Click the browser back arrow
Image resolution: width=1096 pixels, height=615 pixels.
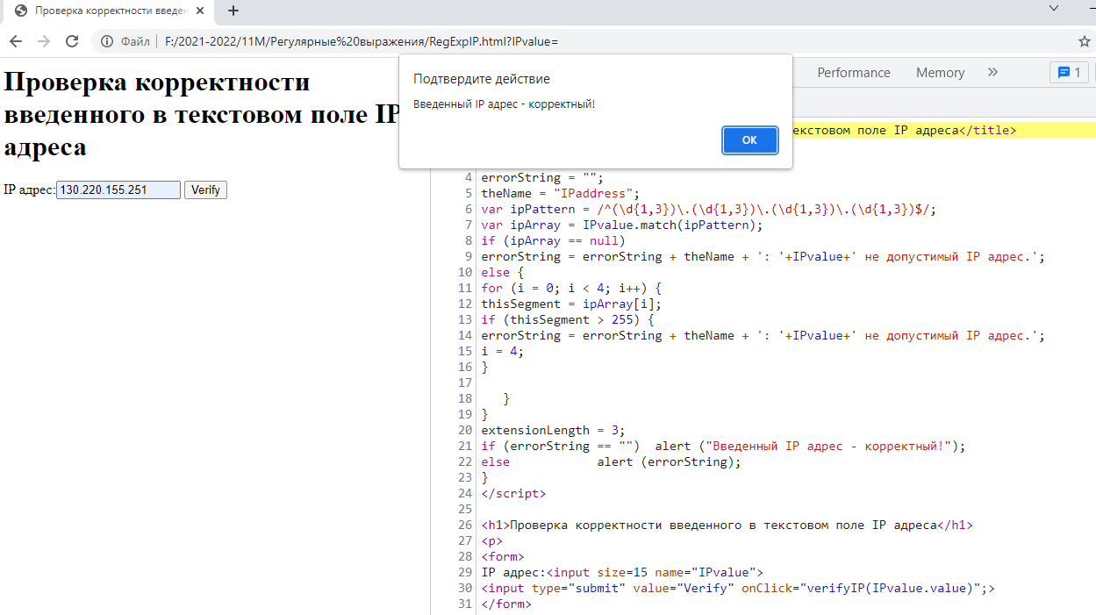(x=16, y=41)
